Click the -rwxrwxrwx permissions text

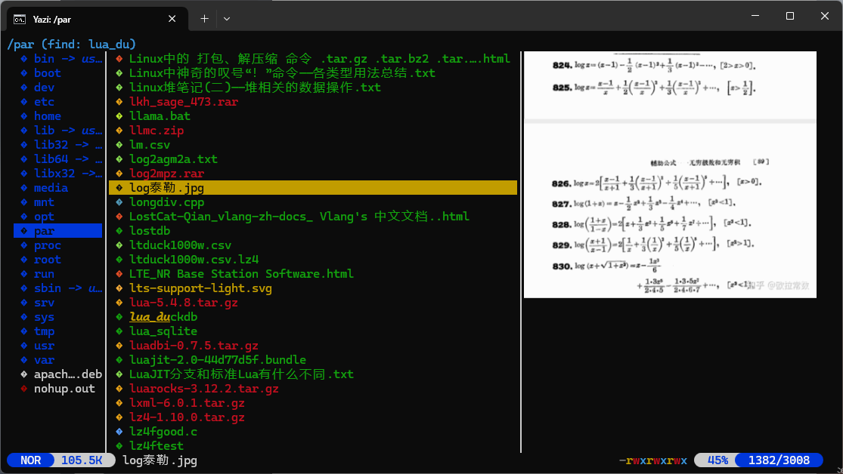[653, 460]
